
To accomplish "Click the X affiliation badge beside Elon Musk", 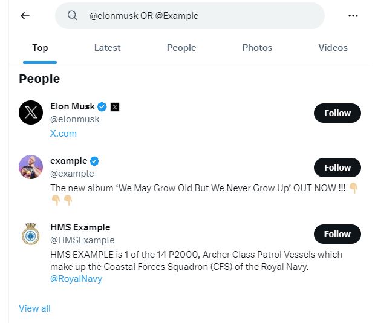I will [115, 107].
